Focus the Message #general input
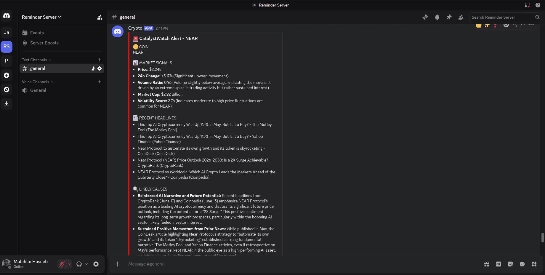Image resolution: width=545 pixels, height=275 pixels. coord(302,264)
